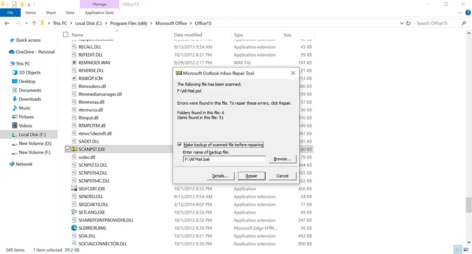This screenshot has width=472, height=254.
Task: Click the file list vertical scrollbar thumb
Action: point(469,205)
